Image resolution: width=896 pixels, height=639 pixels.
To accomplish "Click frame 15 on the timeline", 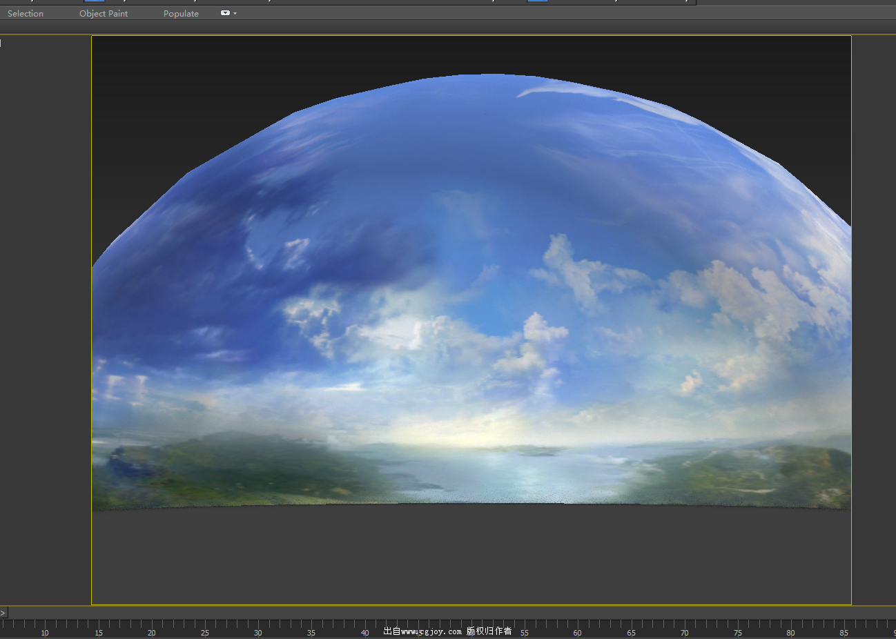I will [x=99, y=633].
